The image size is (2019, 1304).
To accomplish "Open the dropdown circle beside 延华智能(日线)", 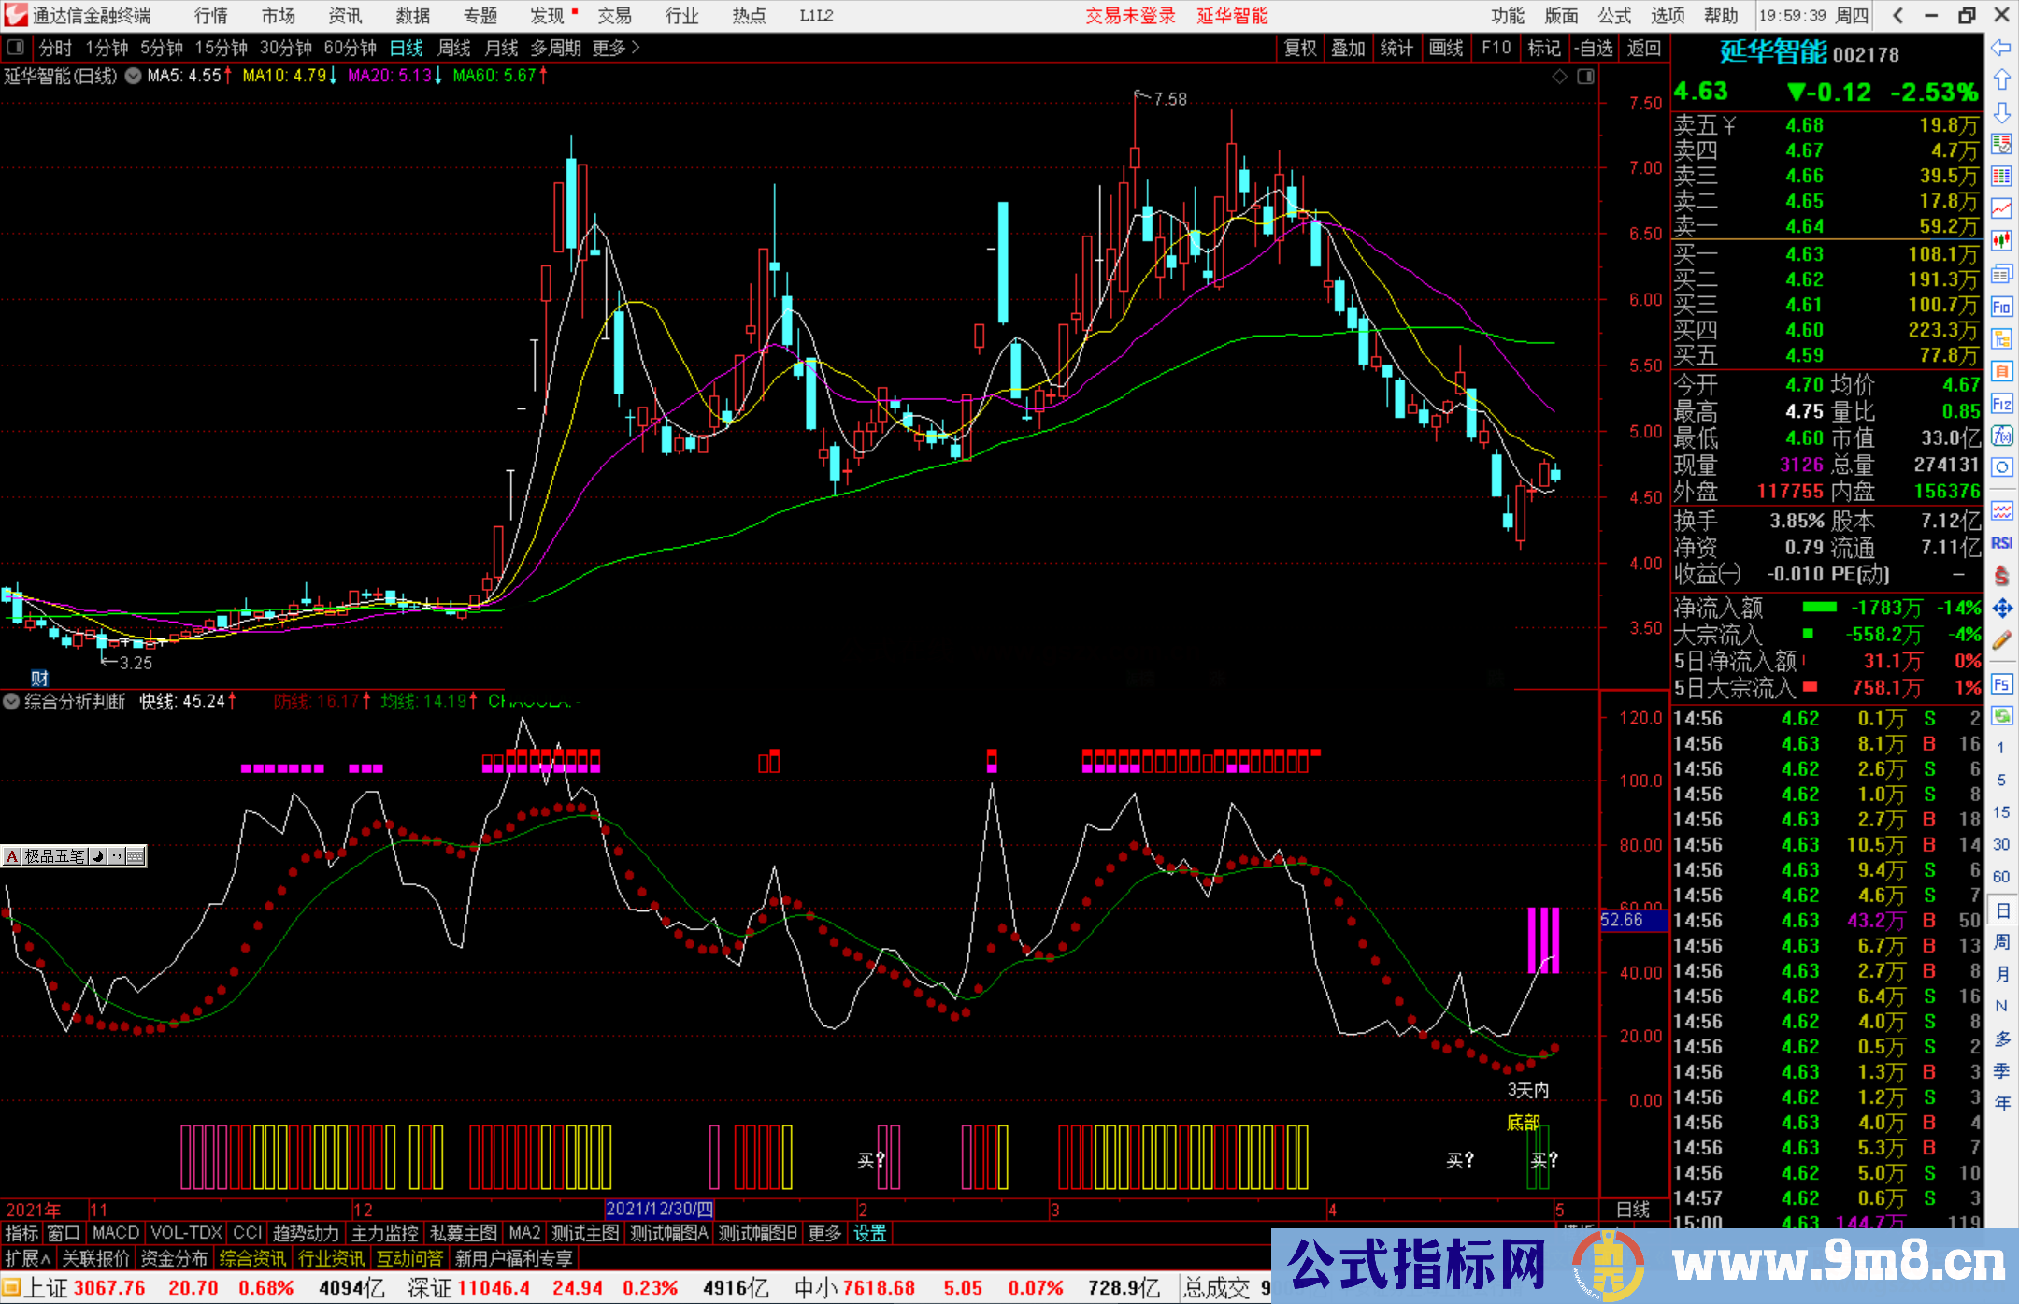I will click(133, 76).
